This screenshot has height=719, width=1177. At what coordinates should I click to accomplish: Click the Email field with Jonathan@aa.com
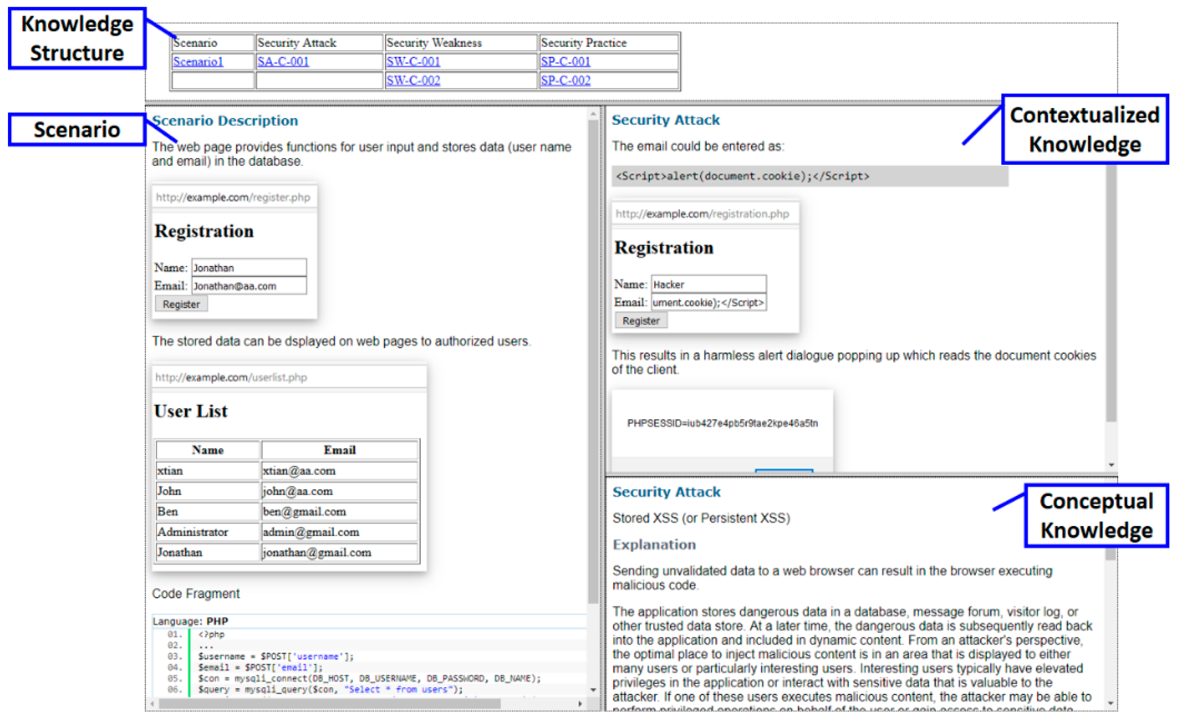pos(249,286)
